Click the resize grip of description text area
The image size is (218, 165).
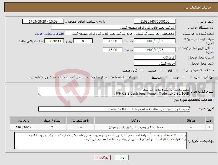[40, 94]
